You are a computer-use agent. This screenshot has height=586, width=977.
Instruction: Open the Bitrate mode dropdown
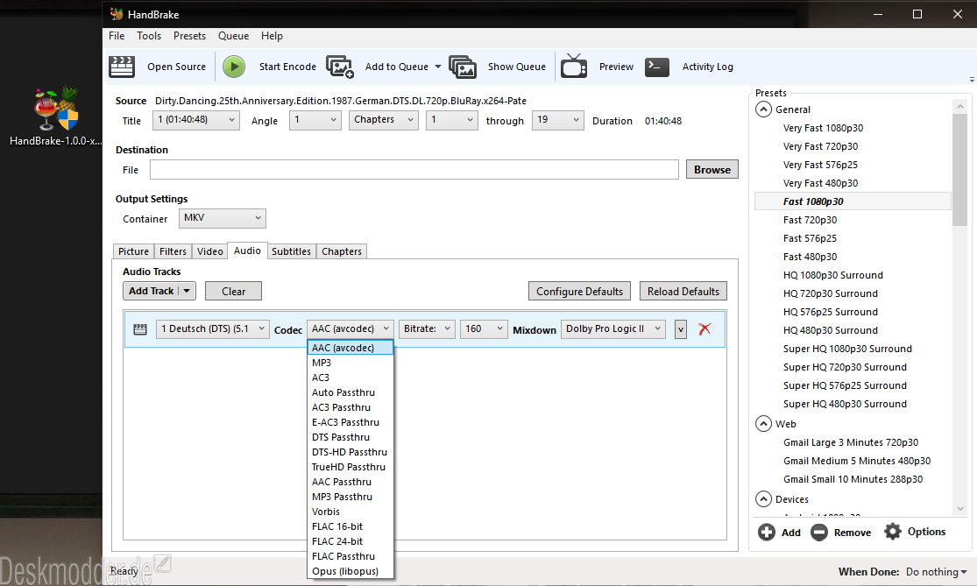pos(427,328)
